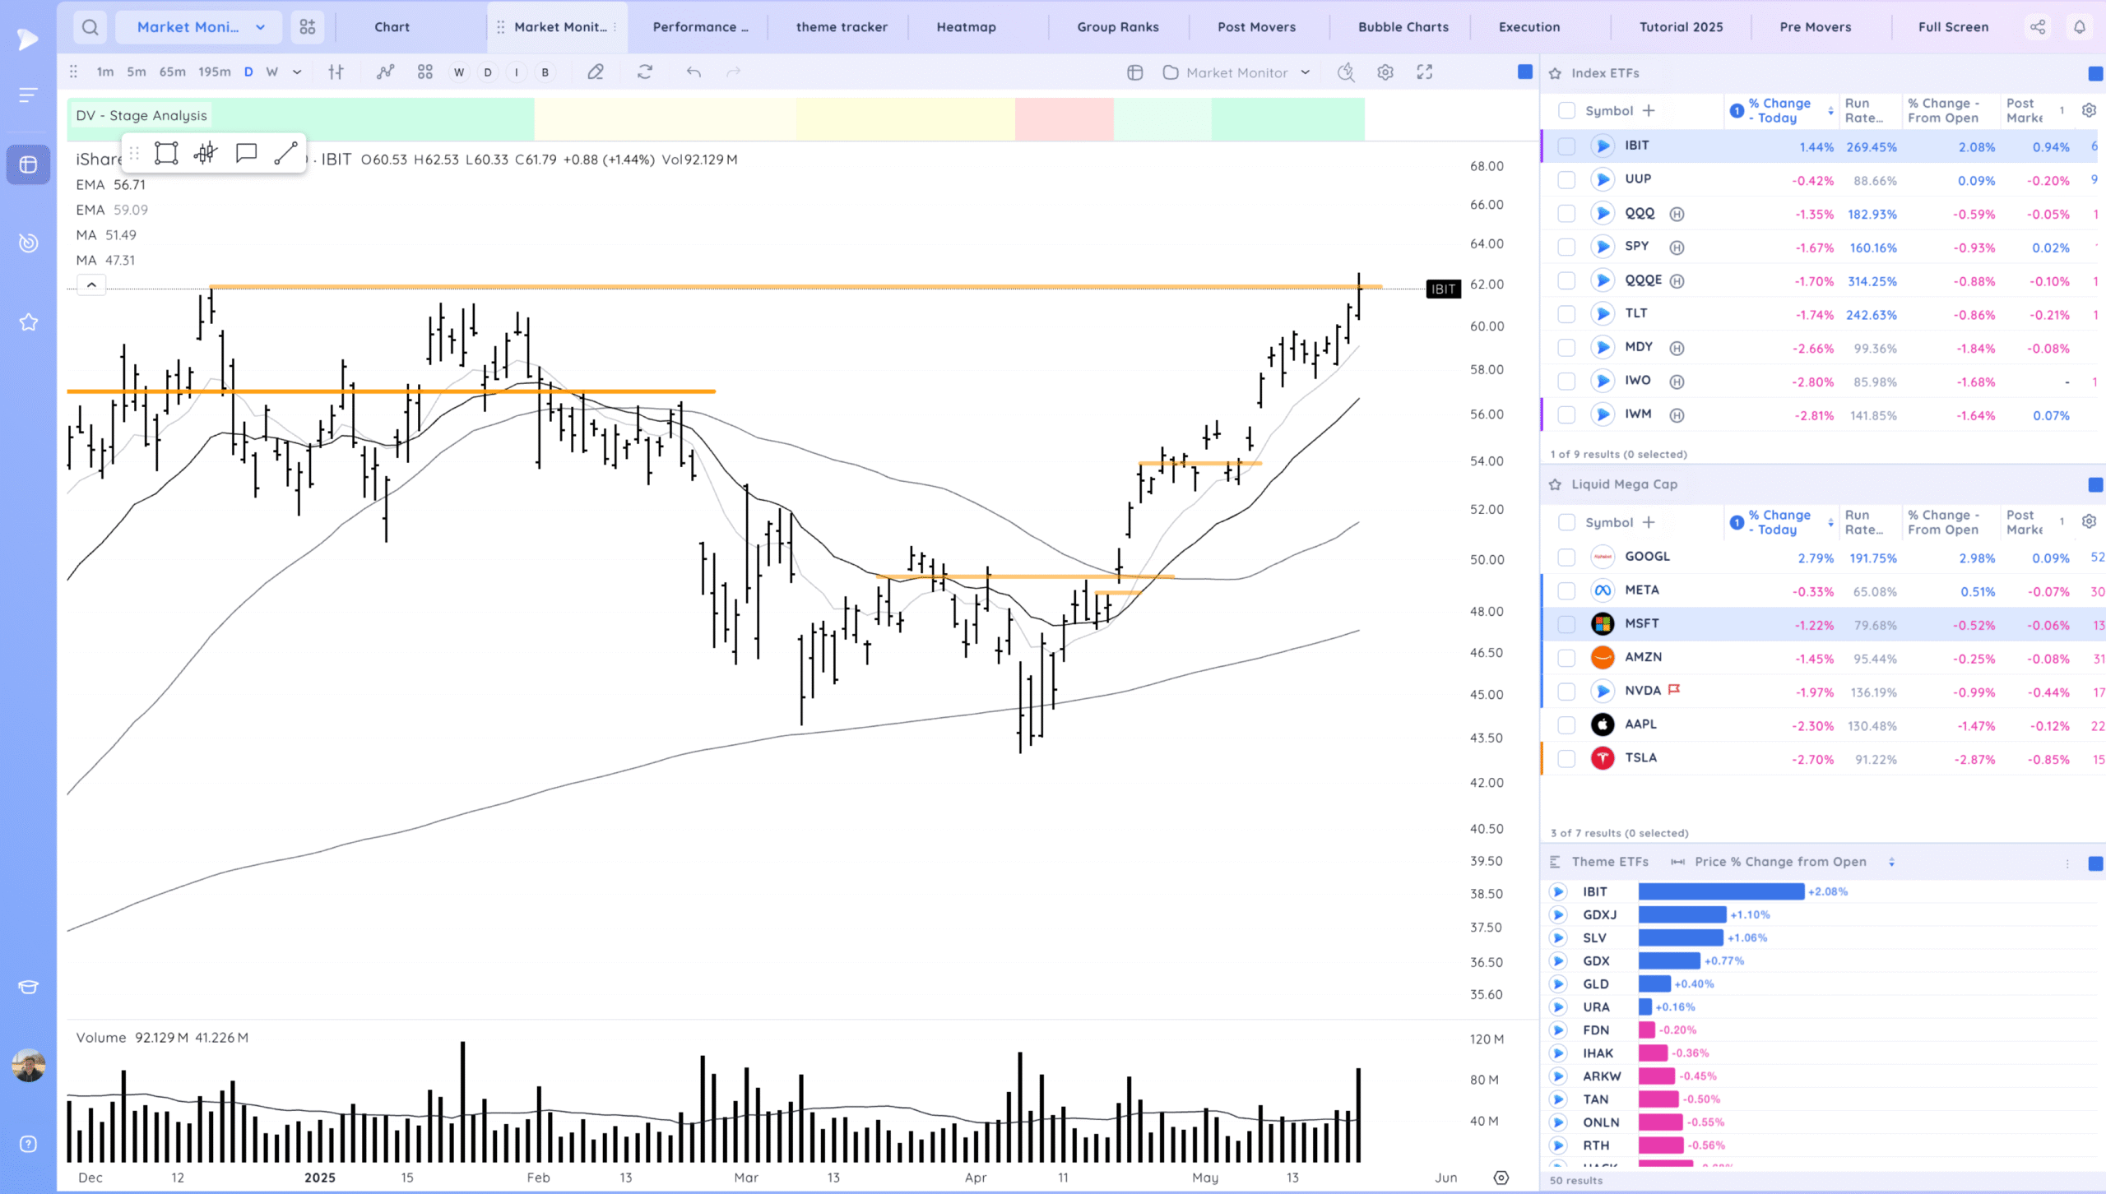This screenshot has width=2106, height=1194.
Task: Open the drawing pencil tool
Action: point(596,72)
